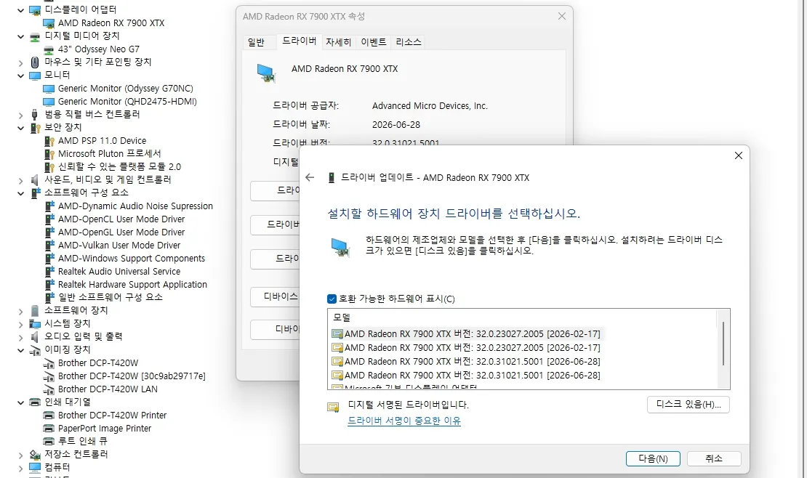Click the 디스크 있음(H)... button
The image size is (807, 478).
(688, 405)
